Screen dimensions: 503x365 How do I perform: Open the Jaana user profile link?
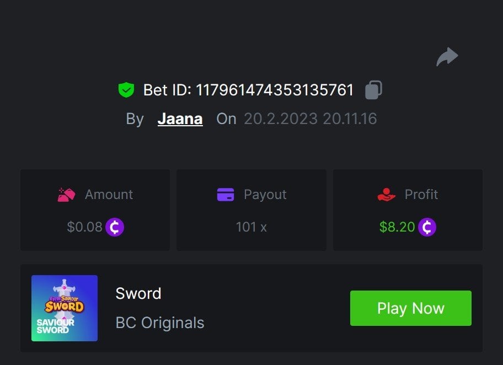pyautogui.click(x=180, y=119)
